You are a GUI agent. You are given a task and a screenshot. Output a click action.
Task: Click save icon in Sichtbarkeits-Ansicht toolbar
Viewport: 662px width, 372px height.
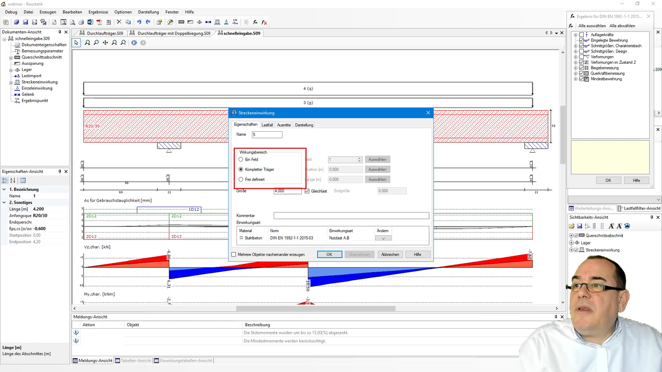click(x=579, y=226)
